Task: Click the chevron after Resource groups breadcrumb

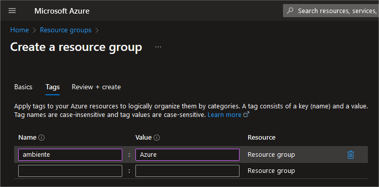Action: tap(97, 30)
